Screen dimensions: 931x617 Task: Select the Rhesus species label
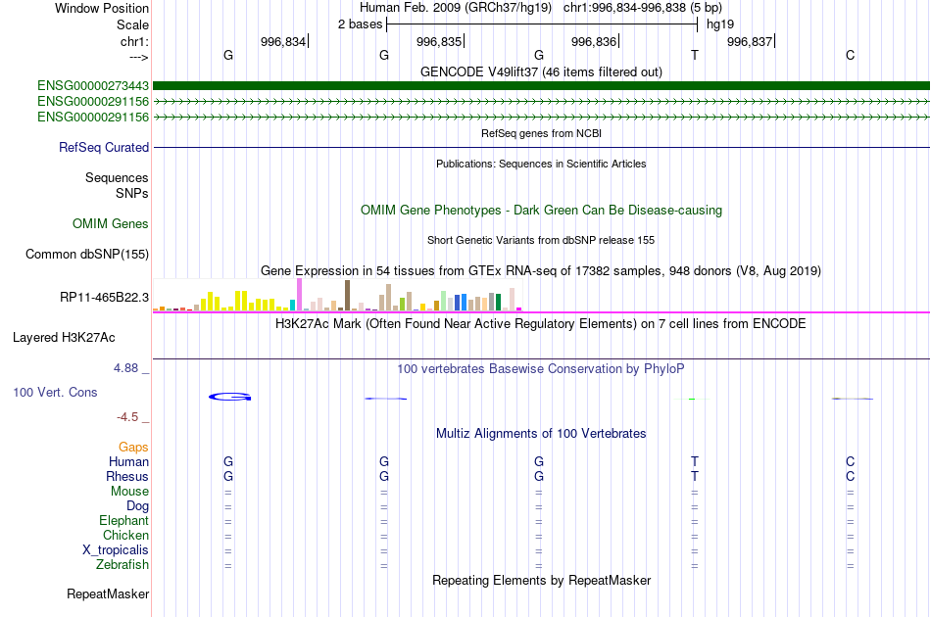point(127,476)
